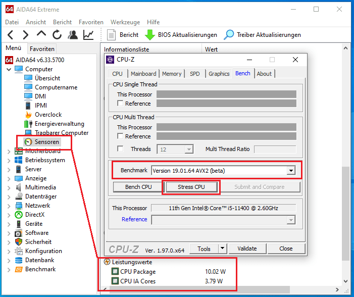The height and width of the screenshot is (297, 354).
Task: Expand the Motherboard tree node
Action: [9, 152]
